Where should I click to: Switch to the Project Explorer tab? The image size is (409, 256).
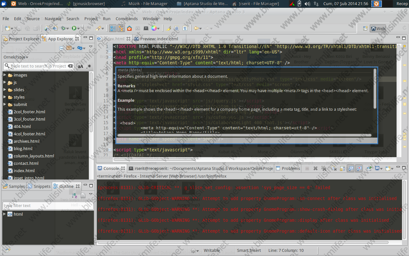coord(21,39)
